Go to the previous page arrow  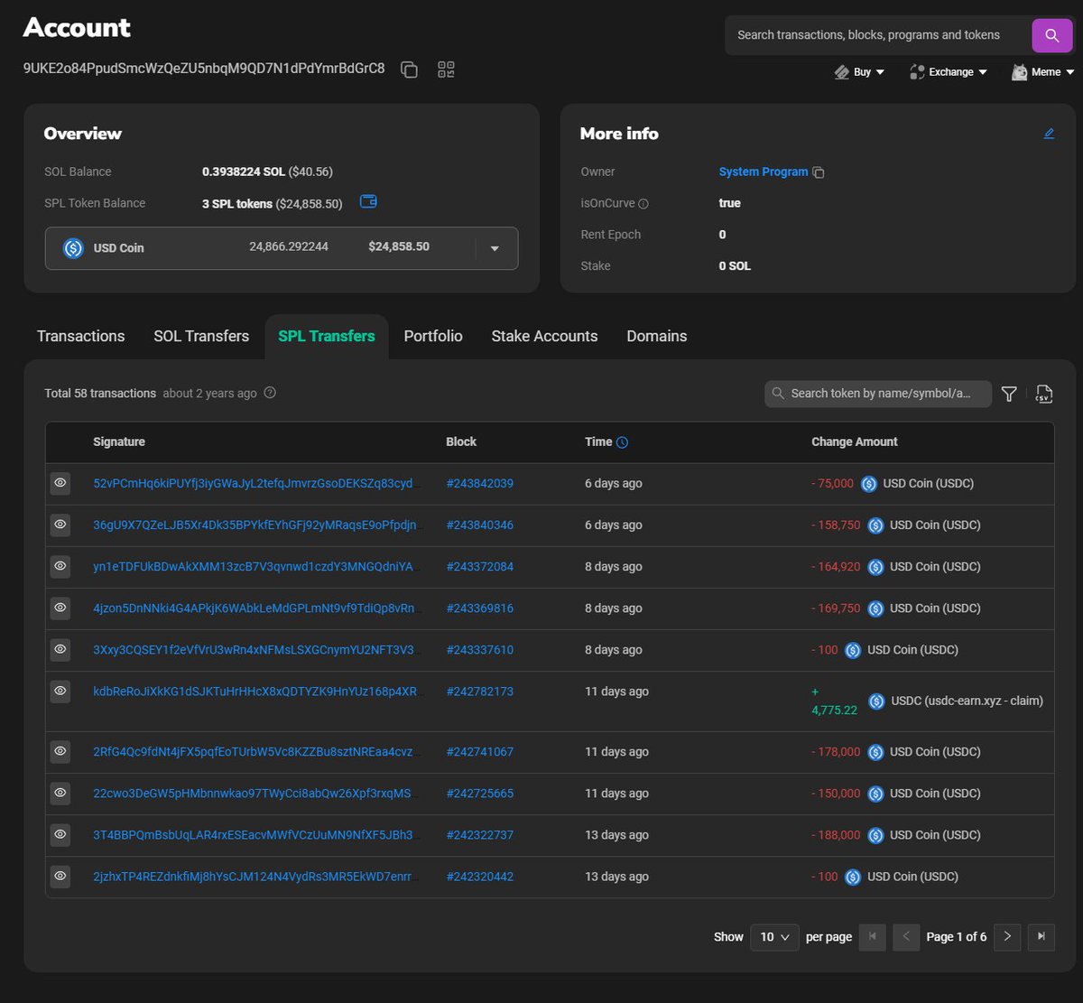pyautogui.click(x=906, y=937)
